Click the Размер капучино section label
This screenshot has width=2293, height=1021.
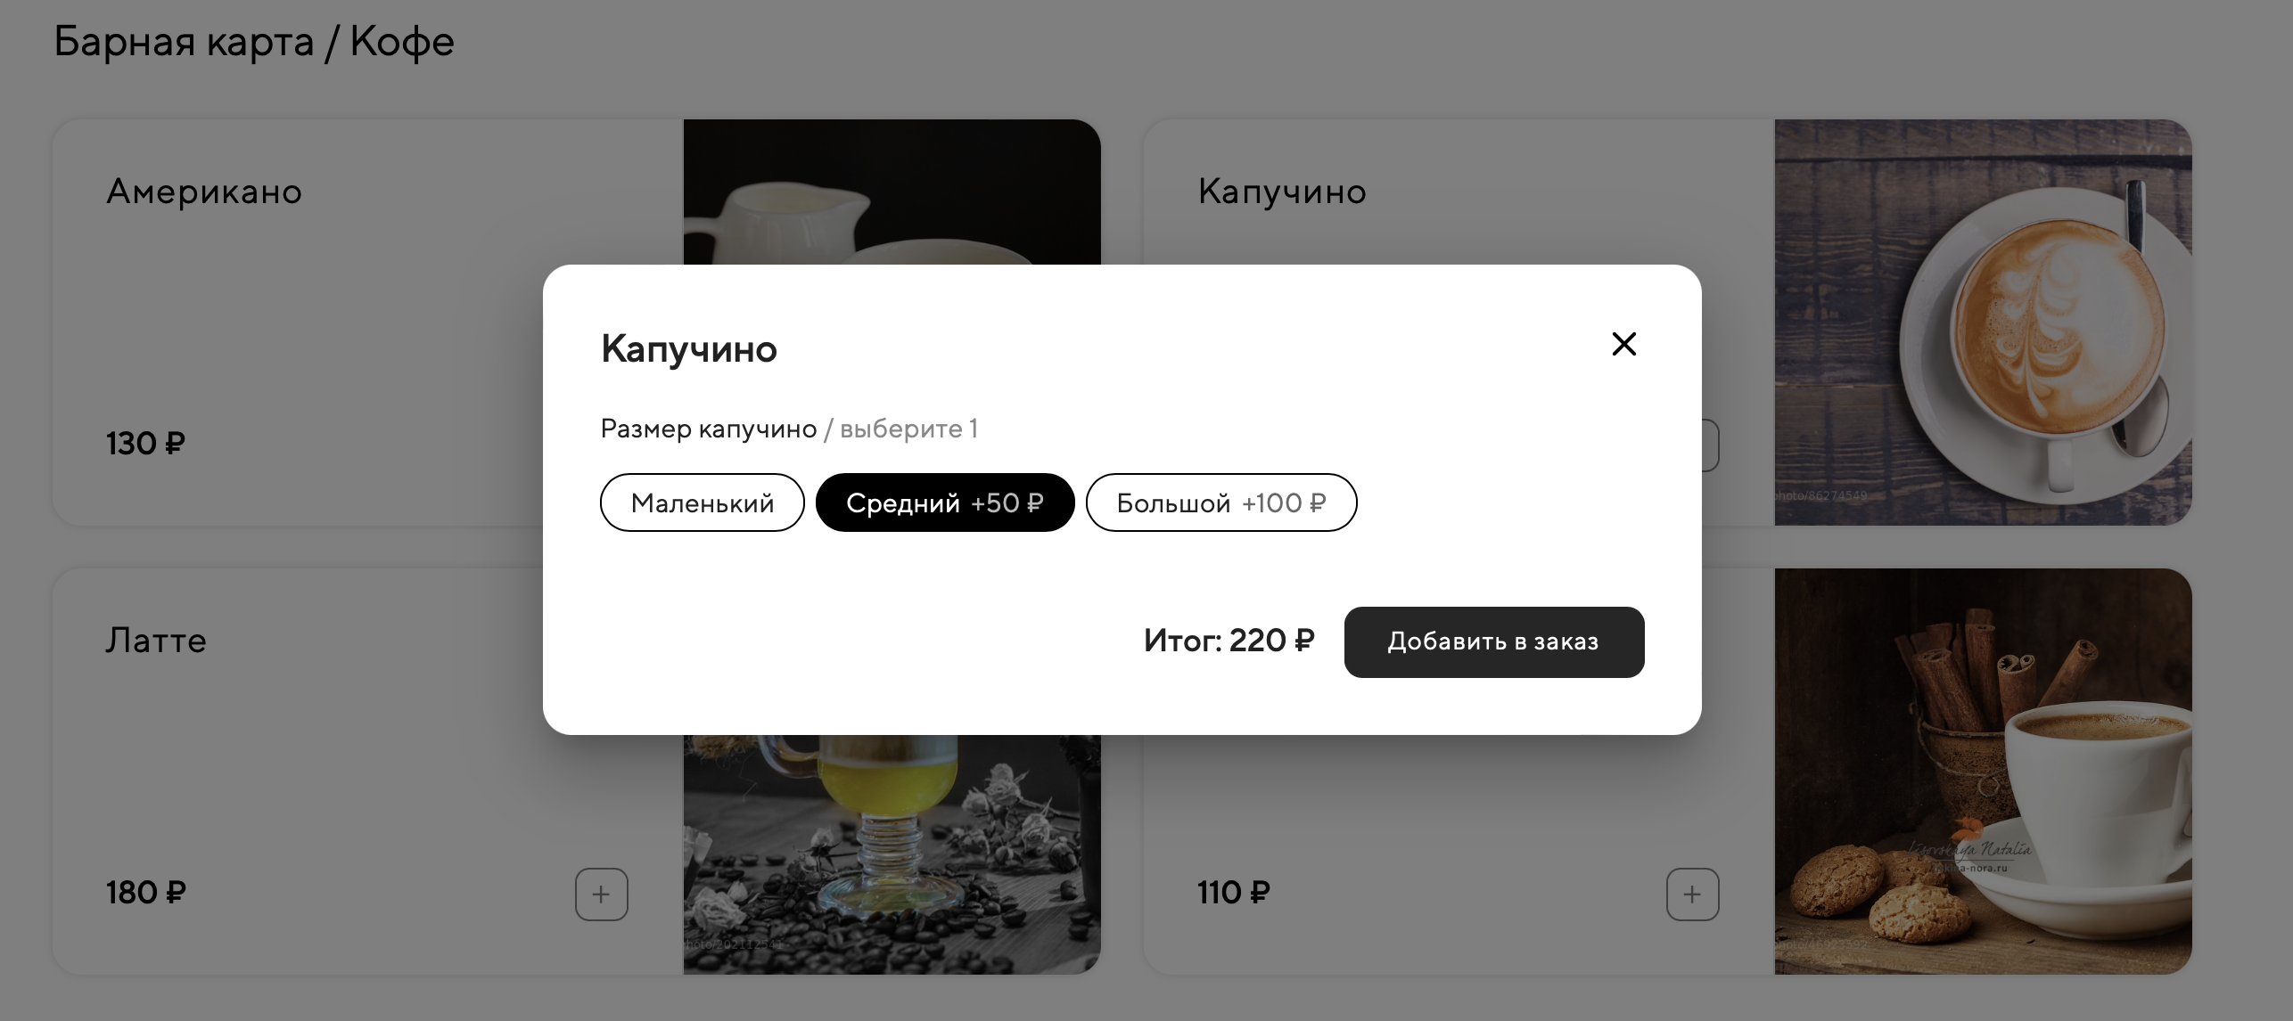[x=709, y=429]
